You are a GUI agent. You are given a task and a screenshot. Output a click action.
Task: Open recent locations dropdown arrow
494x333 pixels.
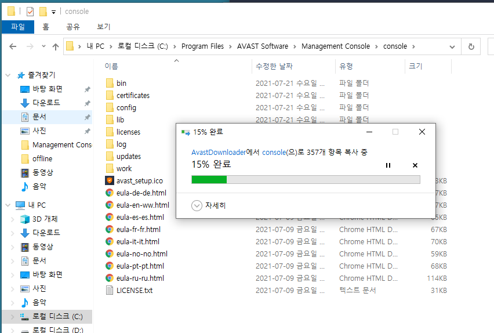click(43, 46)
